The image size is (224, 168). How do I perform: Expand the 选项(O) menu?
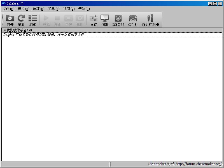38,9
